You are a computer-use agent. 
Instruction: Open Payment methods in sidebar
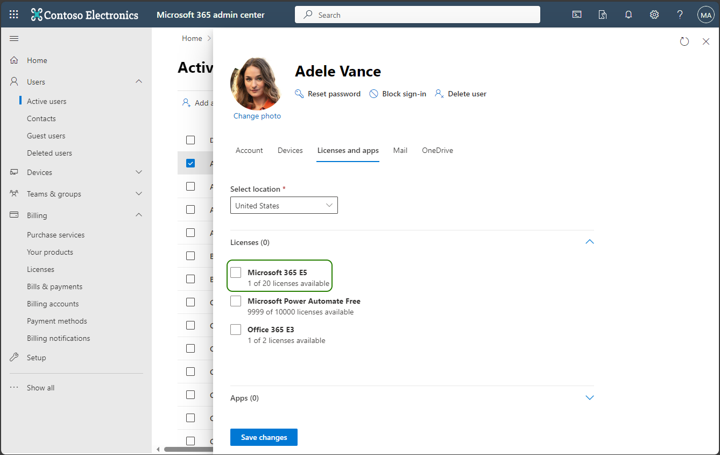(57, 321)
